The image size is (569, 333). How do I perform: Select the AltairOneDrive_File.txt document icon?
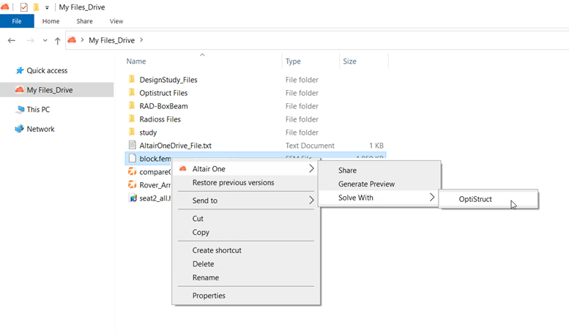[132, 146]
